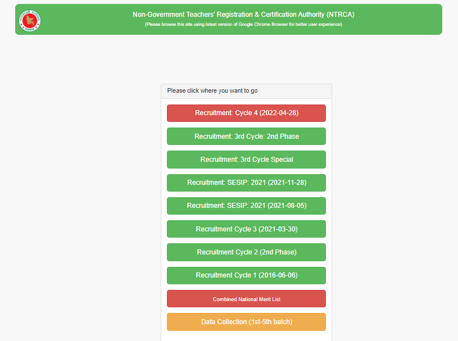Screen dimensions: 458x341
Task: Open Recruitment: SESIP: 2021 (2021-11-28)
Action: [246, 183]
